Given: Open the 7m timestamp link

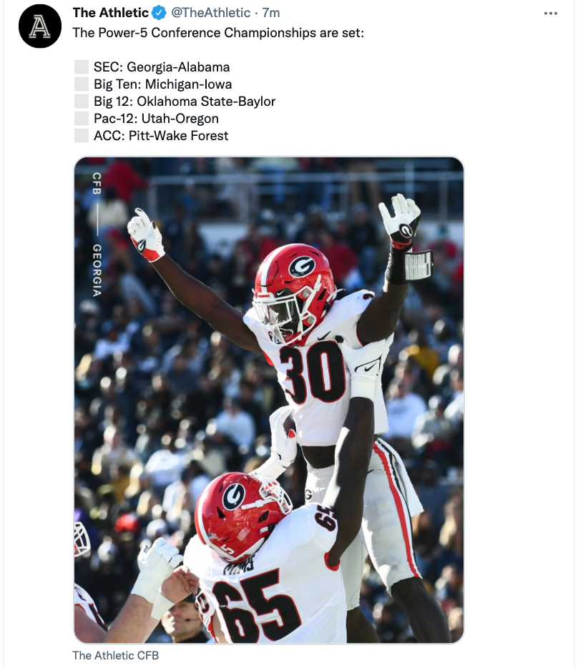Looking at the screenshot, I should (x=271, y=13).
